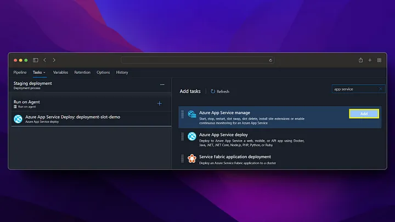
Task: Click the yellow minimize window button
Action: pos(21,60)
